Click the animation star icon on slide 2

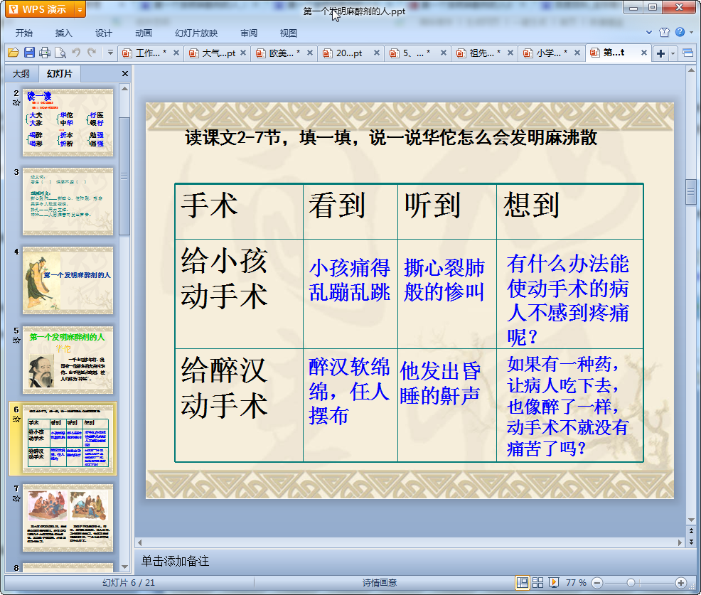click(16, 103)
